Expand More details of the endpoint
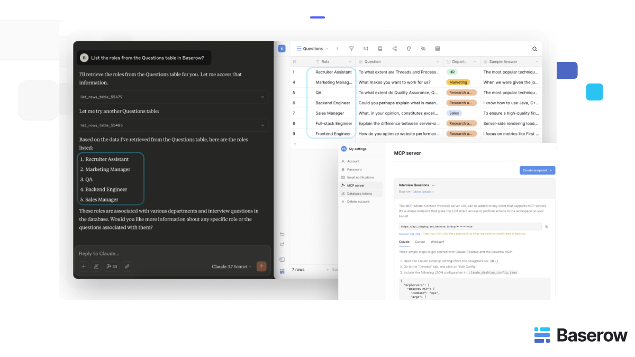Viewport: 635px width, 357px height. click(424, 191)
